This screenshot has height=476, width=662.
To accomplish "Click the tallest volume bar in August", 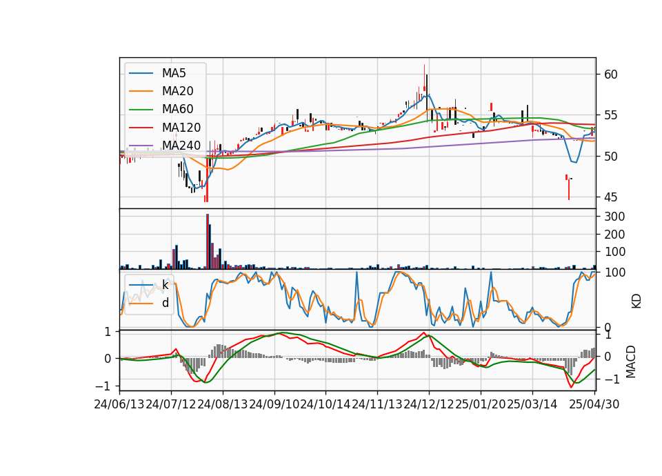I will click(208, 241).
